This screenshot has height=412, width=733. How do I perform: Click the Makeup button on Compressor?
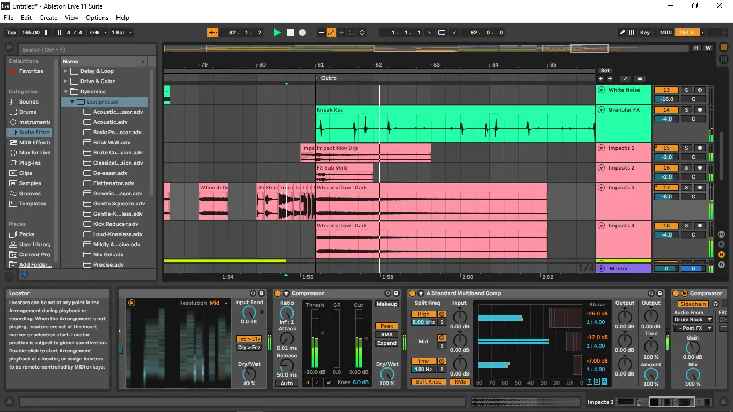(x=386, y=304)
